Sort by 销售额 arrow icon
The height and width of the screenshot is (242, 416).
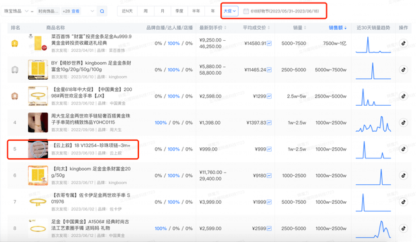[x=345, y=27]
